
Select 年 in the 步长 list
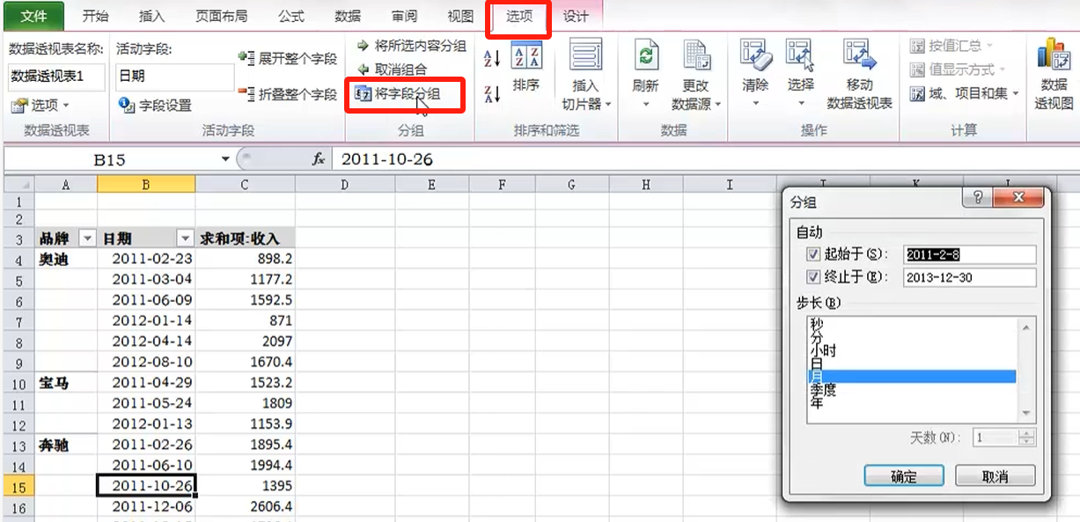pos(912,402)
